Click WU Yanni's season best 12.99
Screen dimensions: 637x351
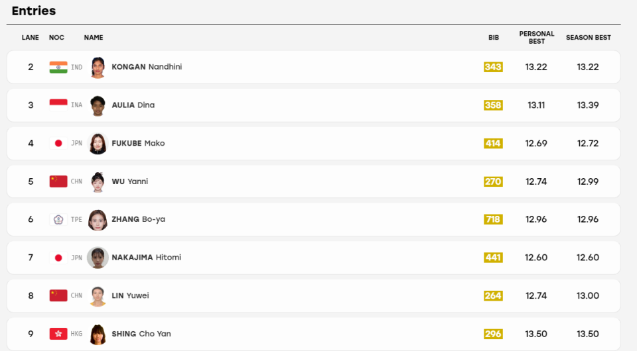click(x=588, y=181)
